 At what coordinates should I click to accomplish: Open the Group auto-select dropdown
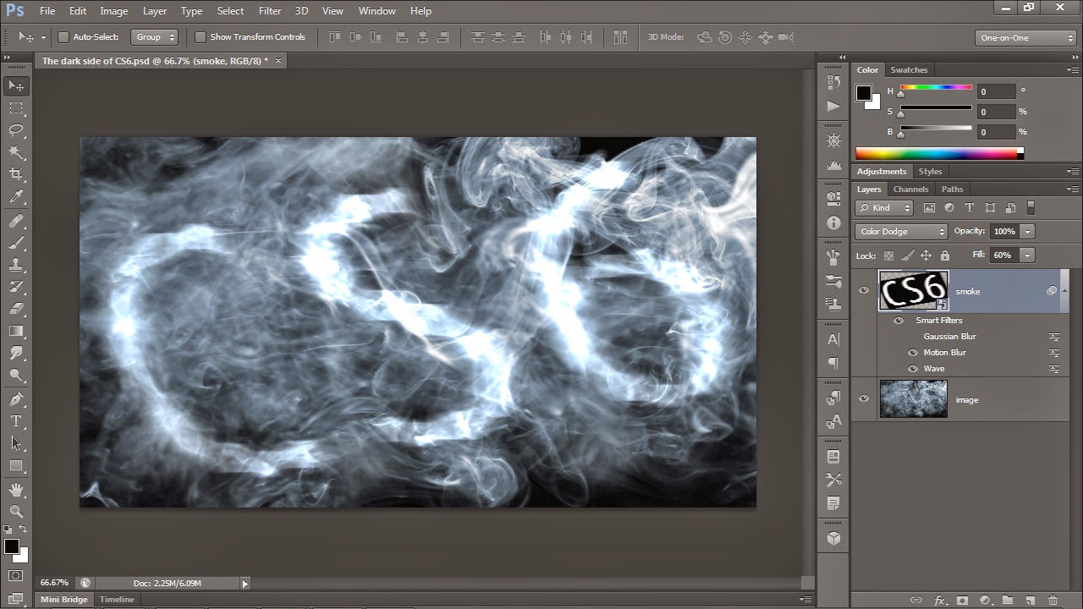coord(155,37)
